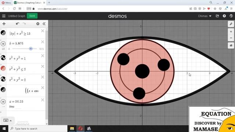Click the Type here to search box
This screenshot has height=132, width=235.
(x=38, y=129)
